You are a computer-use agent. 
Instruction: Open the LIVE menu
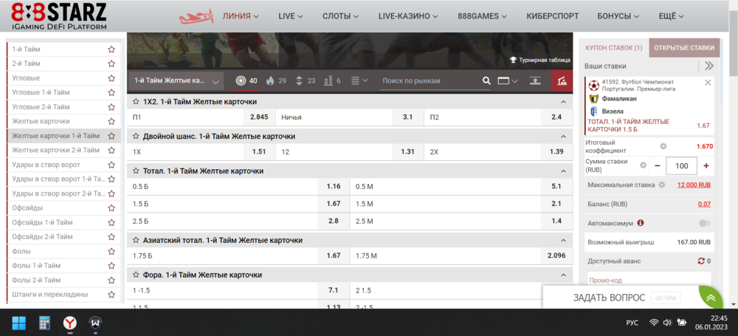290,16
